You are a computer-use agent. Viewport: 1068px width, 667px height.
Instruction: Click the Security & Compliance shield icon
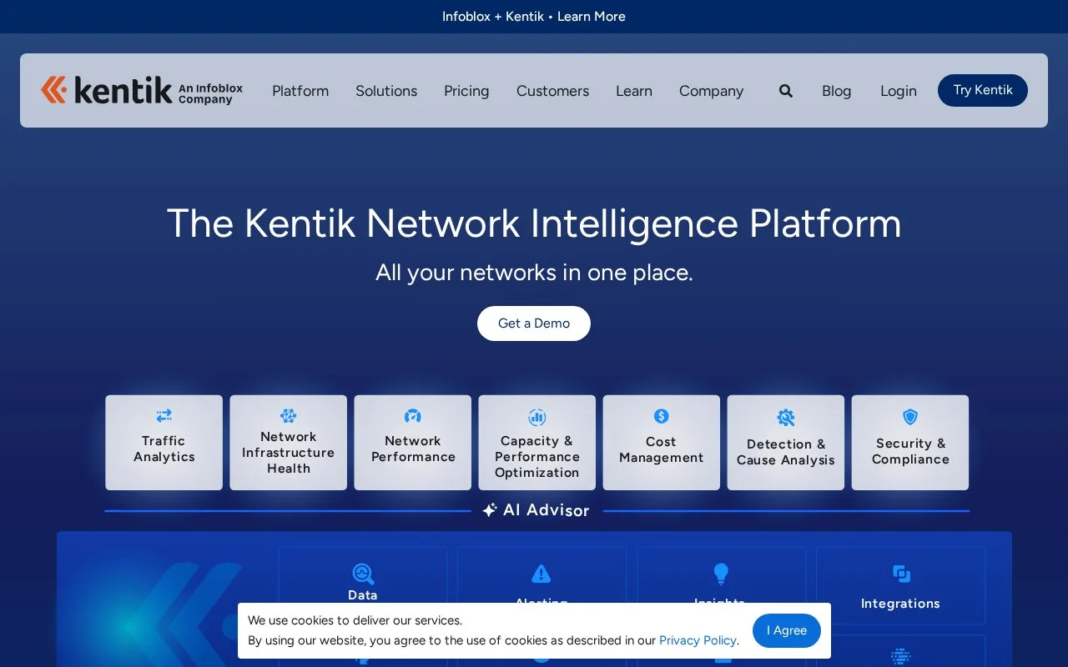[x=910, y=417]
